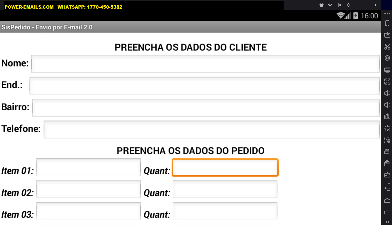The height and width of the screenshot is (225, 392).
Task: Focus the Telefone text field
Action: (212, 129)
